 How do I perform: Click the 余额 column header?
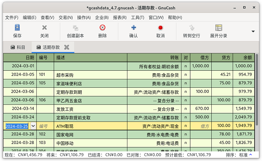244,58
